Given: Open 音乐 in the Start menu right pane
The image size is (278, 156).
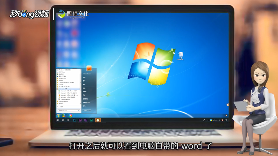Looking at the screenshot, I should [x=84, y=85].
